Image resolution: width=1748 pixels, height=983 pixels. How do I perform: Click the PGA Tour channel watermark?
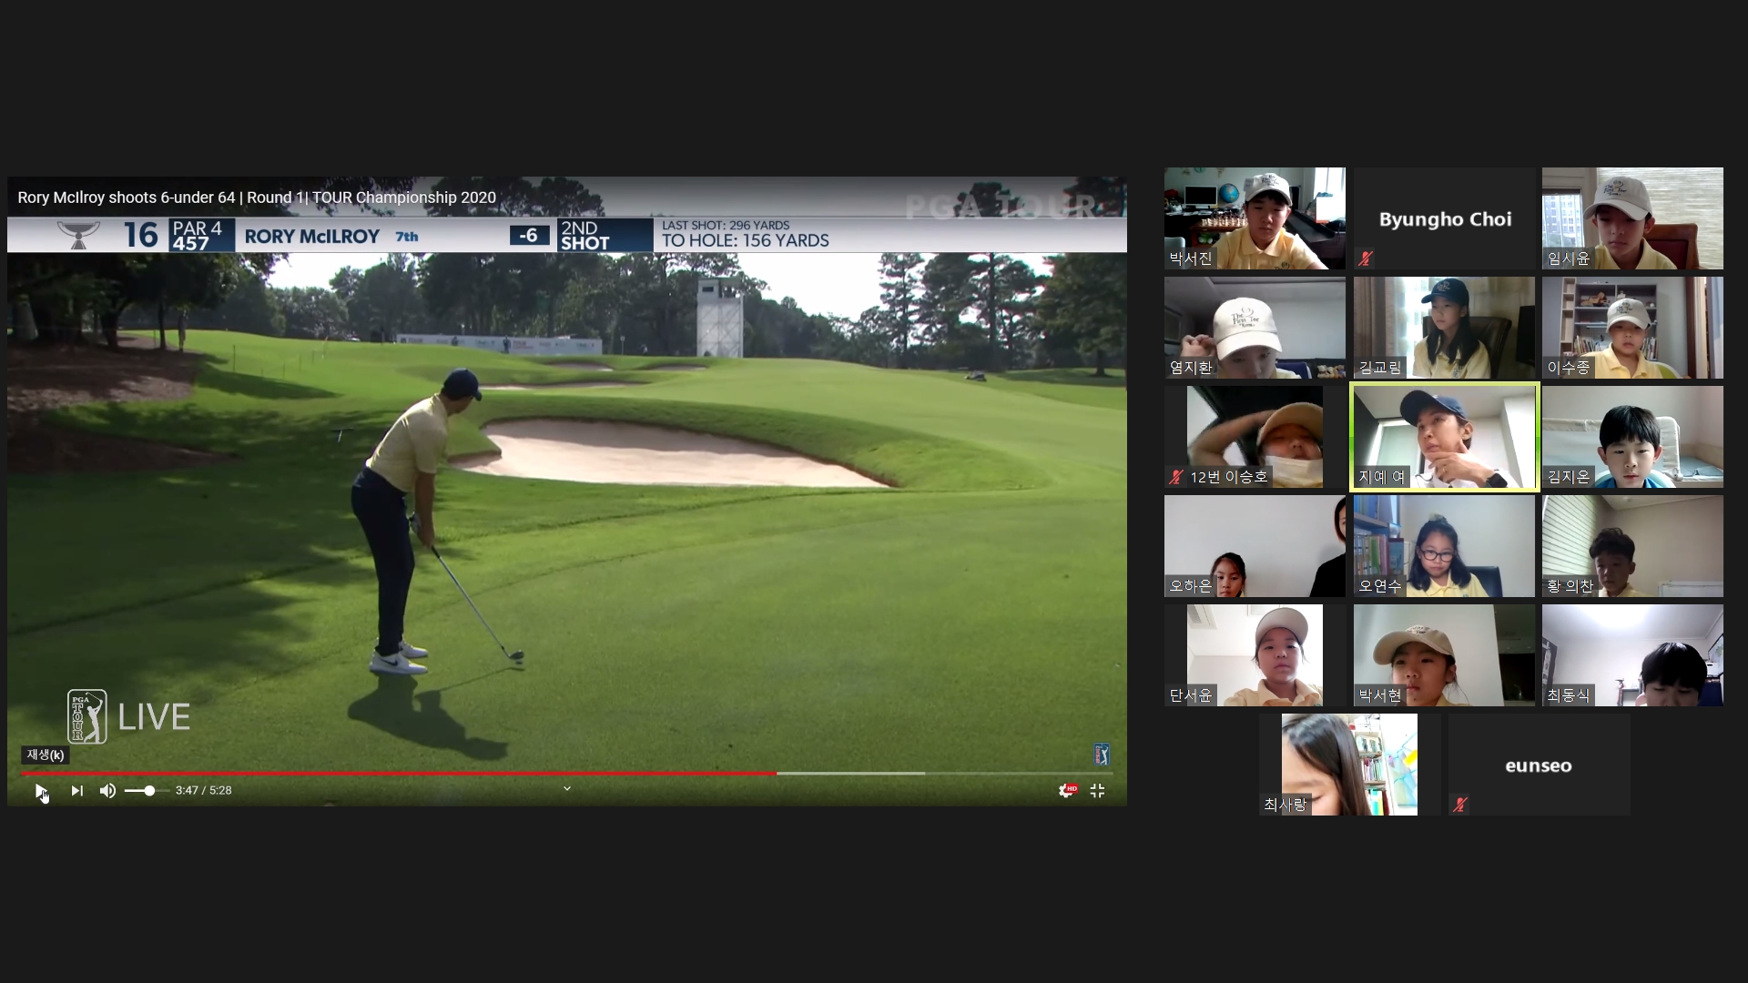[1102, 754]
